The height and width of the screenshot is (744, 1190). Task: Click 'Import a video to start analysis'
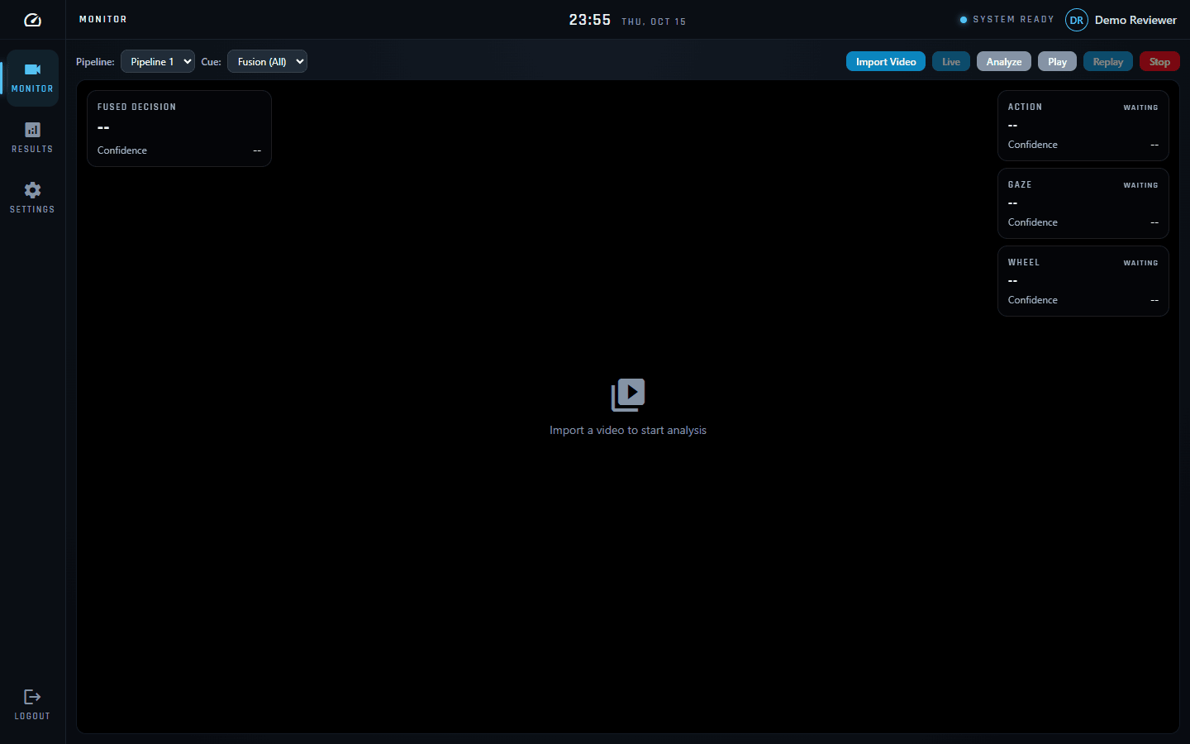[x=628, y=430]
